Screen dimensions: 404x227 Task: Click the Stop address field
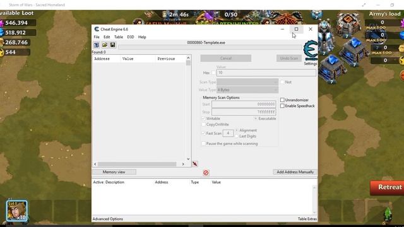(x=244, y=112)
